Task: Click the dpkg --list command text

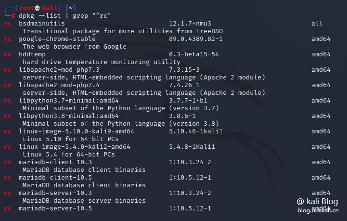Action: [40, 16]
